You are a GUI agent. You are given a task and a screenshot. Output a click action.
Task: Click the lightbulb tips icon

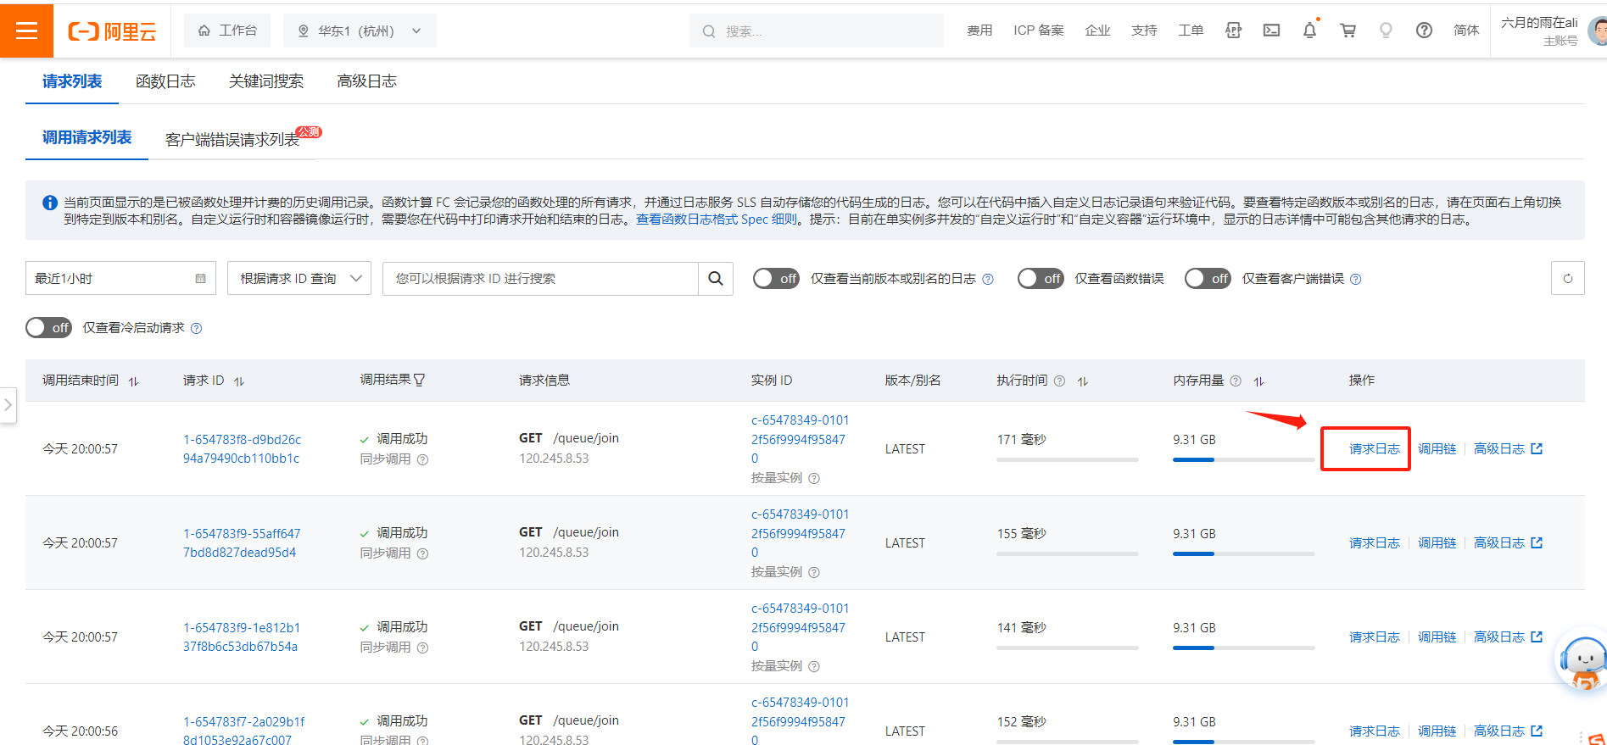pos(1386,31)
